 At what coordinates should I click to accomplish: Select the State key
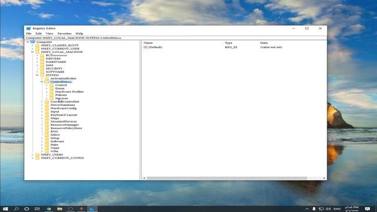(x=54, y=145)
